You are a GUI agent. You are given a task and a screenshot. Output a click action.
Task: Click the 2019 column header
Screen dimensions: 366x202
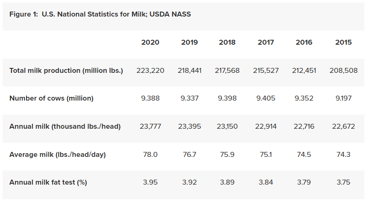[190, 42]
